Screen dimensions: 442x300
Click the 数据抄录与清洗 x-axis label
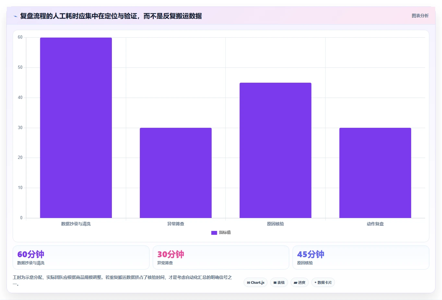76,224
